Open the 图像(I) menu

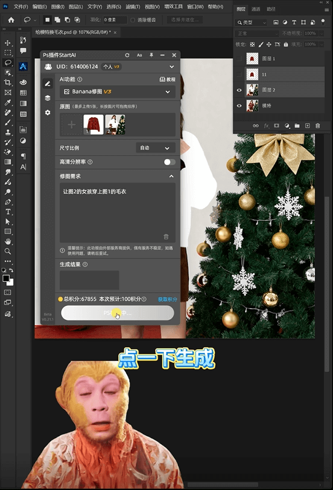tap(58, 6)
